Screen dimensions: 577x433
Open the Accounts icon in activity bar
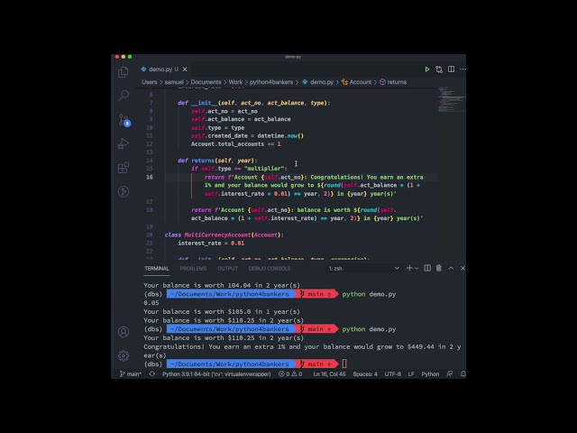tap(124, 332)
